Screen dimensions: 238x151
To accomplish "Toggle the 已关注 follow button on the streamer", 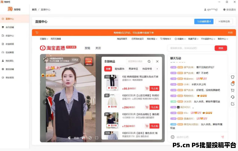I will (75, 60).
